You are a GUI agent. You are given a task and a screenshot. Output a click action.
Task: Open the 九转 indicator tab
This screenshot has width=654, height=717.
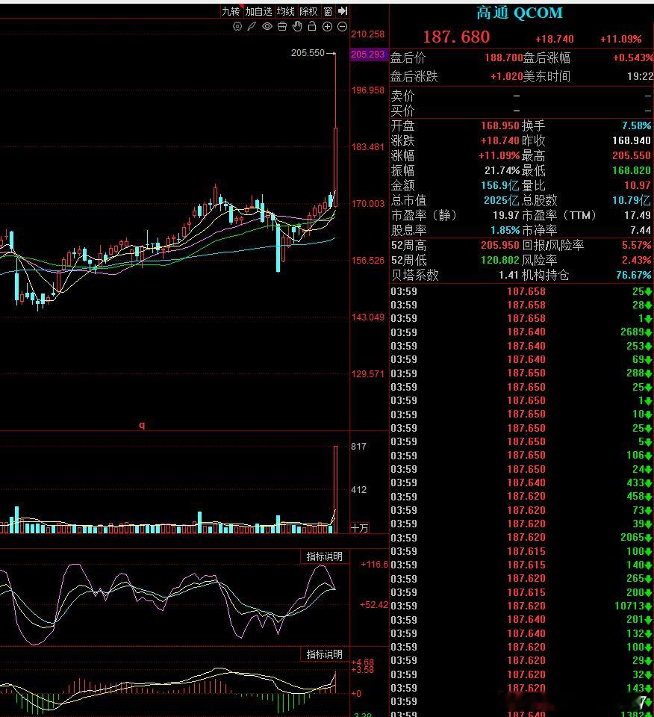coord(231,11)
